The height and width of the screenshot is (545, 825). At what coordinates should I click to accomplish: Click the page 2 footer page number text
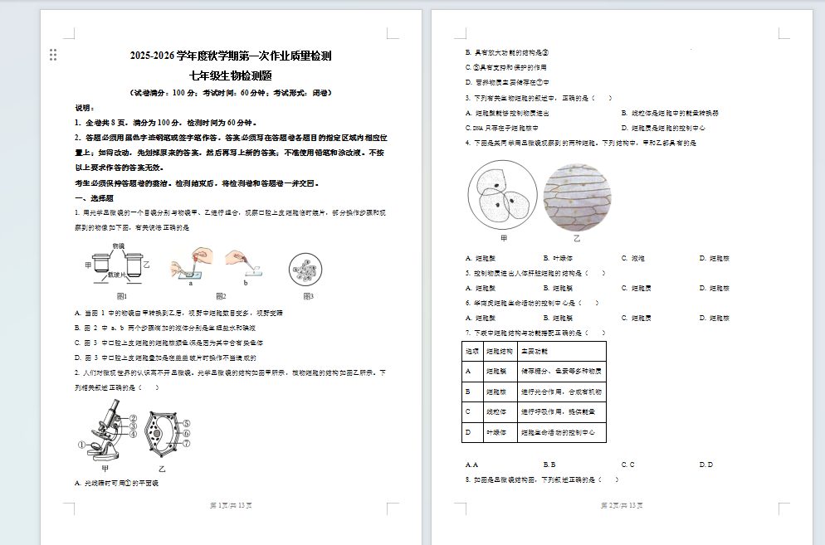pyautogui.click(x=622, y=505)
